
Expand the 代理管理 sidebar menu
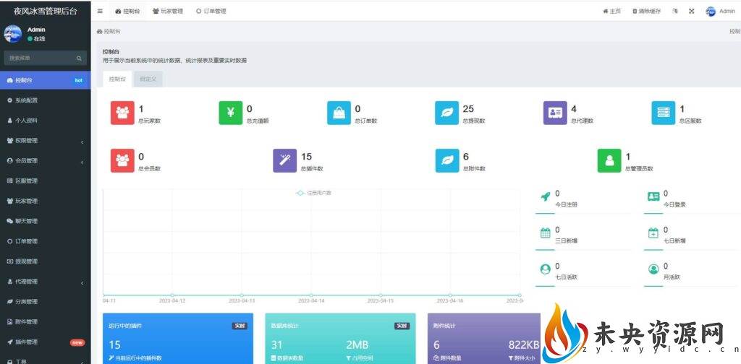43,282
